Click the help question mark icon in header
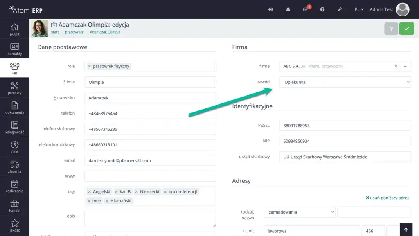This screenshot has width=419, height=236. (322, 9)
